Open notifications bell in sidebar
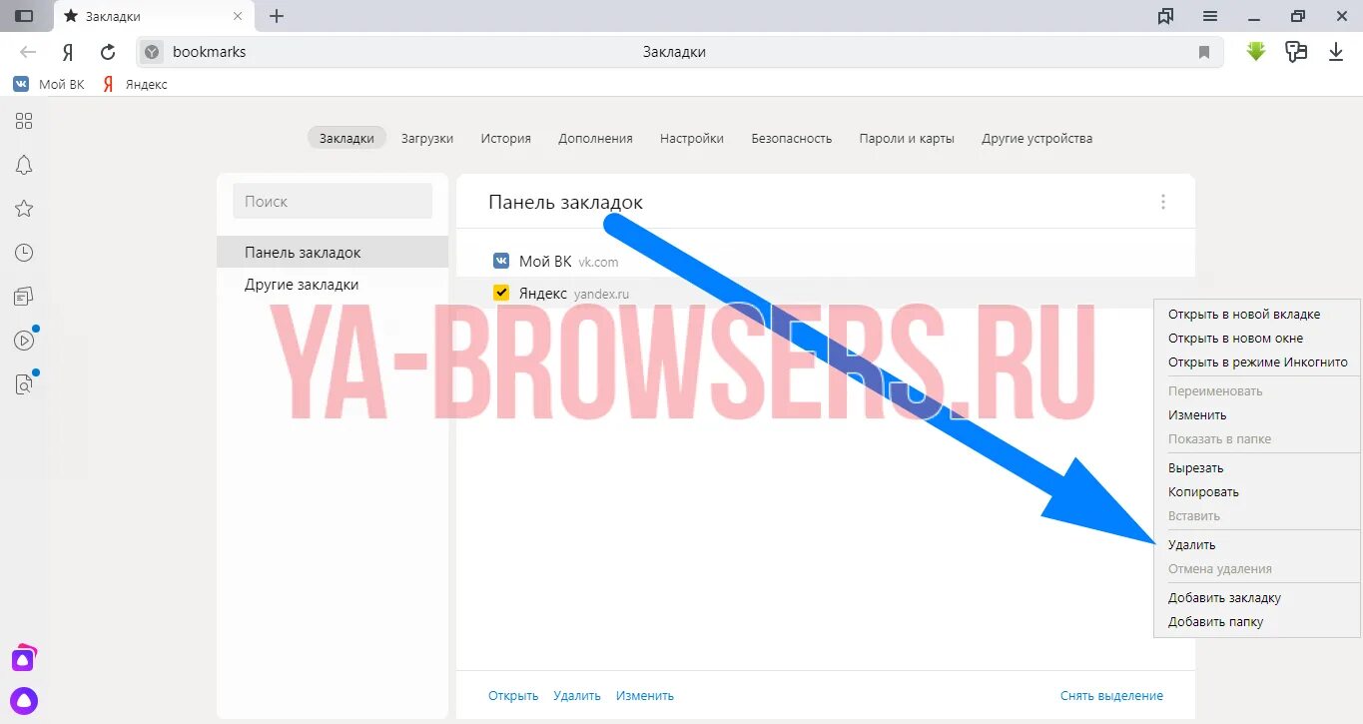Viewport: 1363px width, 724px height. [x=24, y=165]
